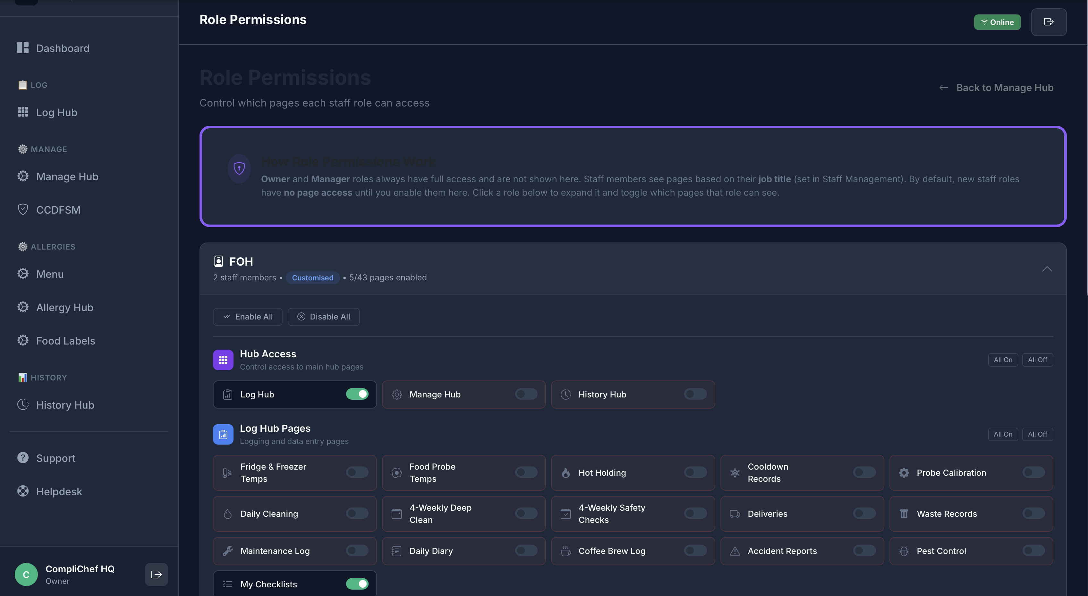This screenshot has height=596, width=1088.
Task: Click Enable All for the FOH role
Action: point(248,316)
